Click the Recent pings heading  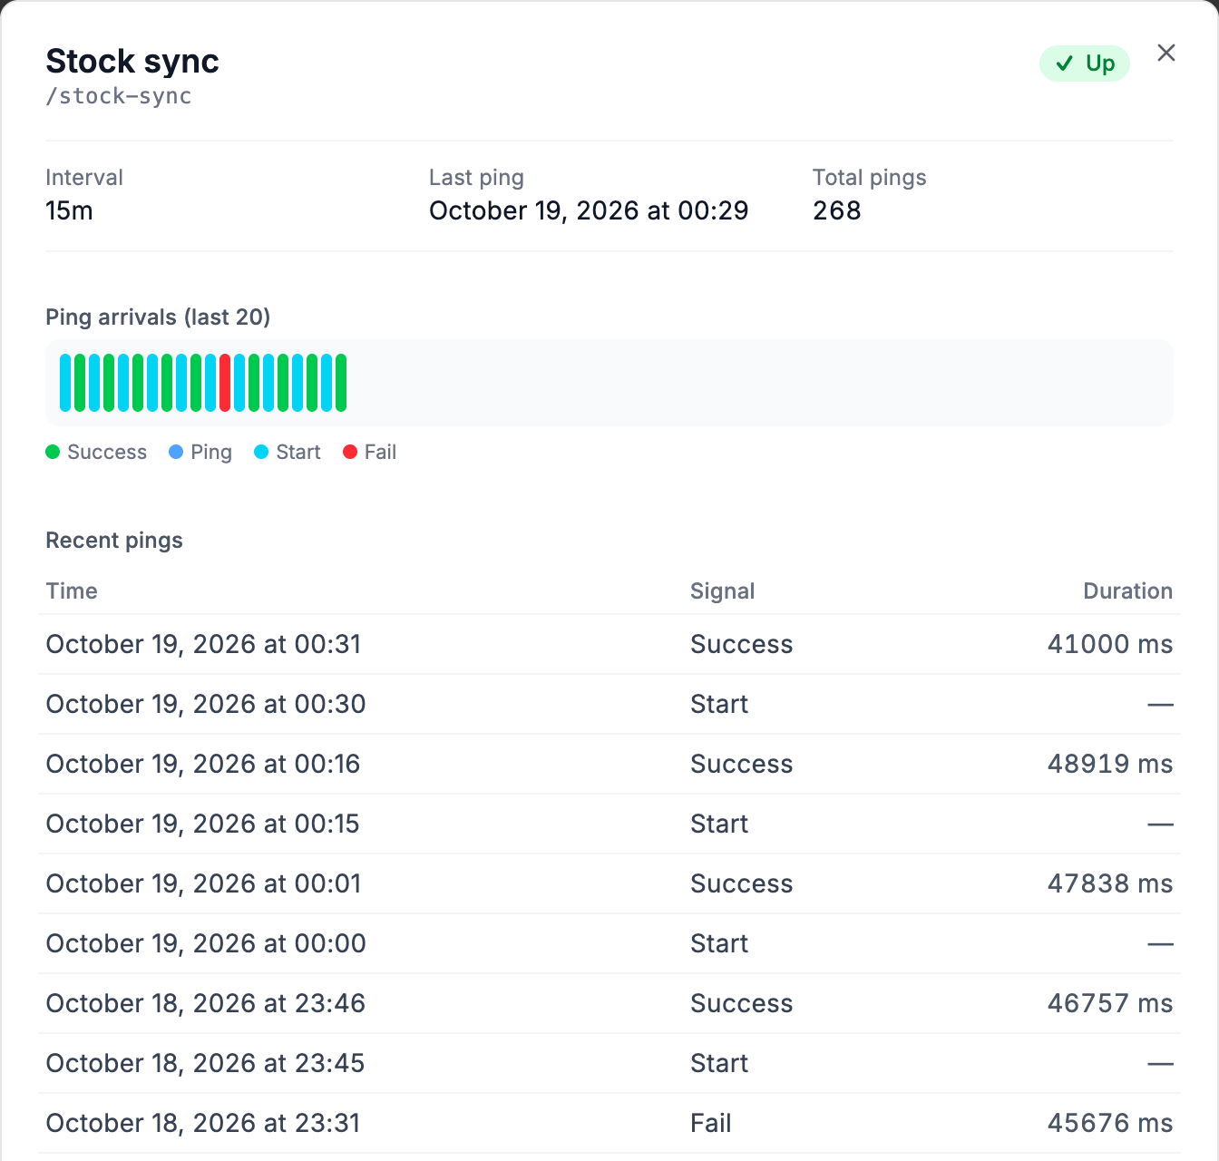coord(114,541)
